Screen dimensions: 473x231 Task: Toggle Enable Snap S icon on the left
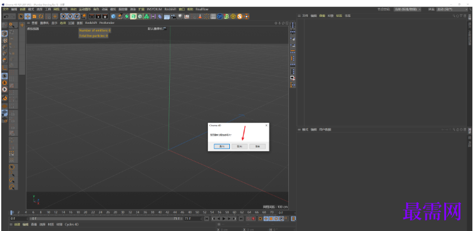(4, 75)
